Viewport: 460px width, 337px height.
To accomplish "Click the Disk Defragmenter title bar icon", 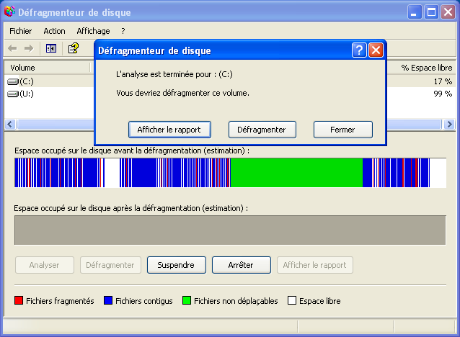I will click(9, 12).
